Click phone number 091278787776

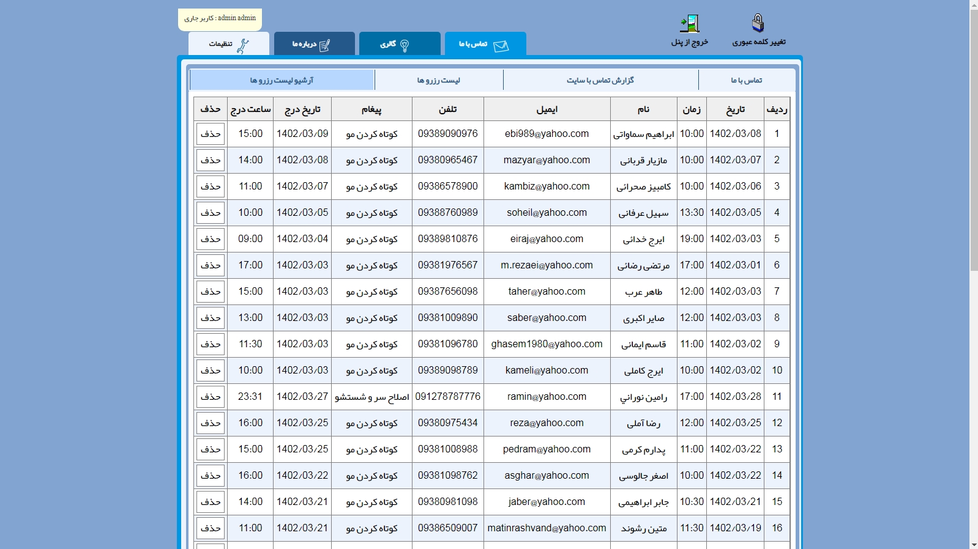pos(448,397)
